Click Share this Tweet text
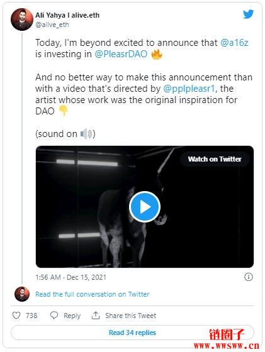 coord(130,316)
